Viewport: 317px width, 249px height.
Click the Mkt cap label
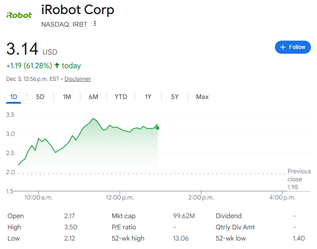tap(123, 216)
